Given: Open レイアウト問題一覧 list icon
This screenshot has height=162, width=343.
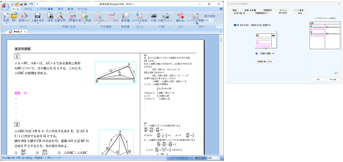Looking at the screenshot, I should [x=195, y=16].
